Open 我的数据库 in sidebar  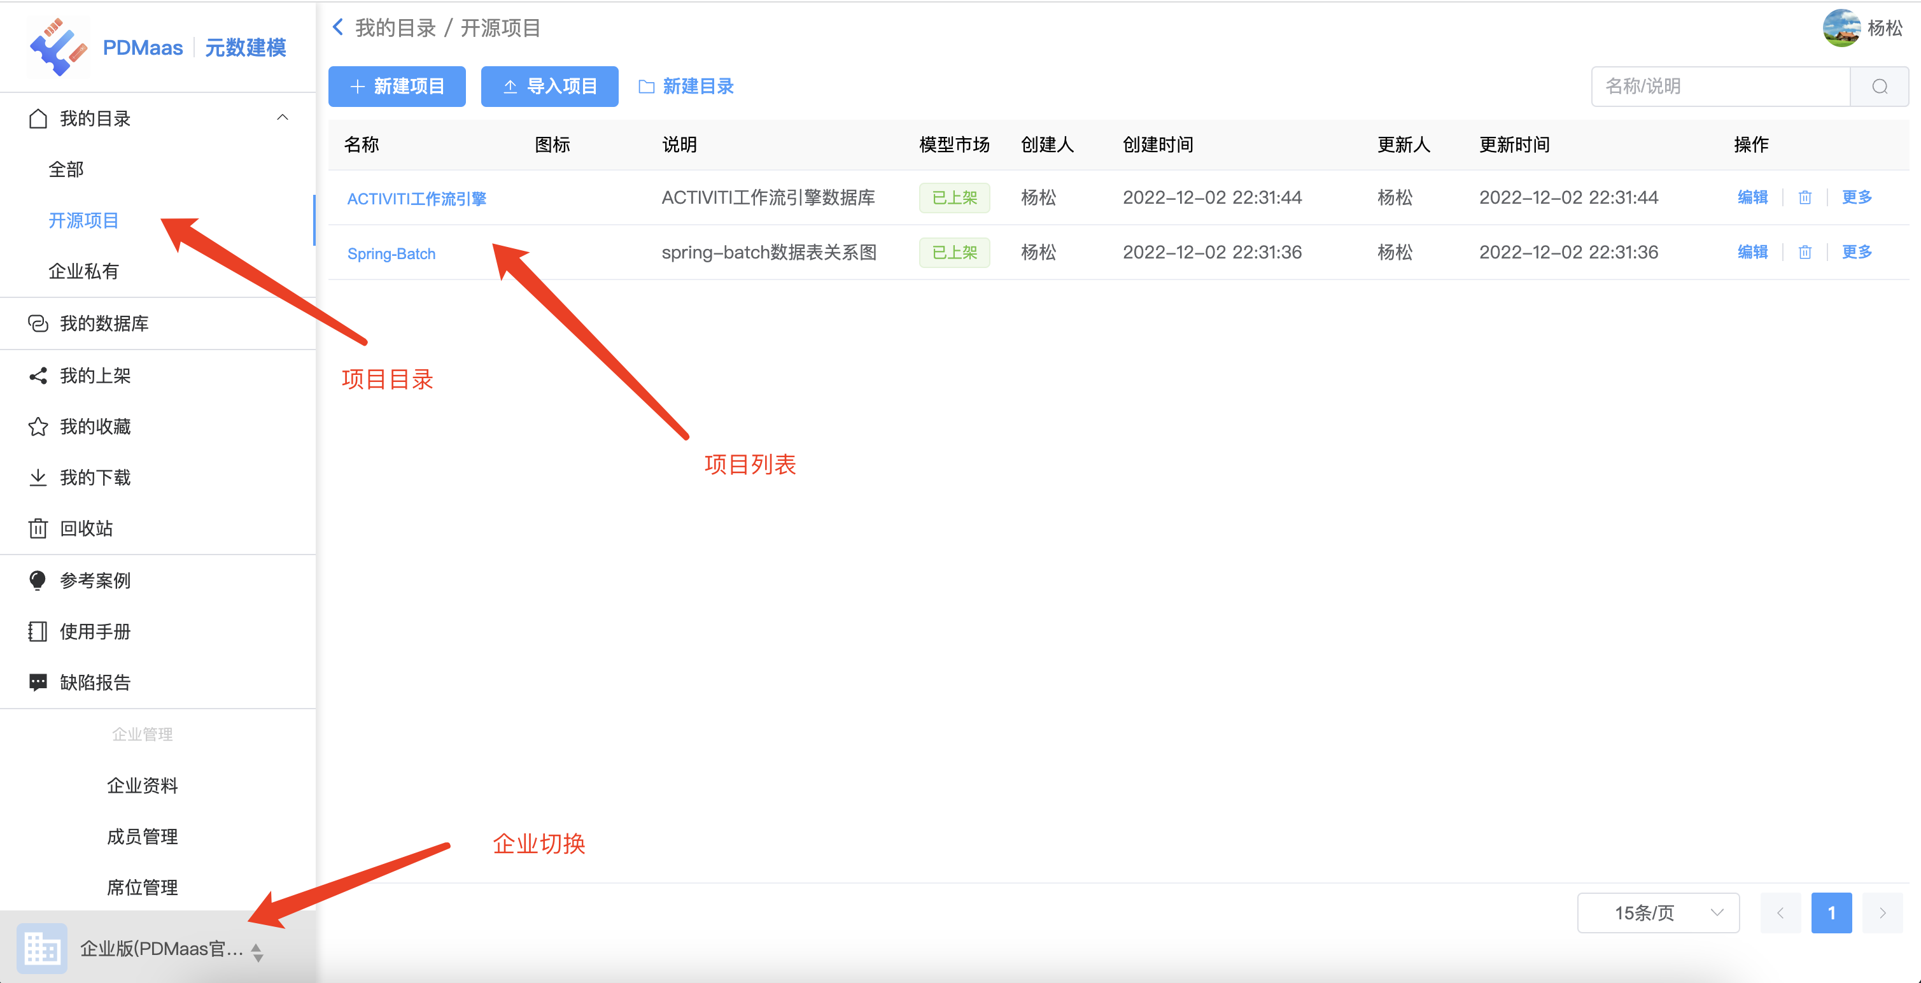(x=104, y=323)
